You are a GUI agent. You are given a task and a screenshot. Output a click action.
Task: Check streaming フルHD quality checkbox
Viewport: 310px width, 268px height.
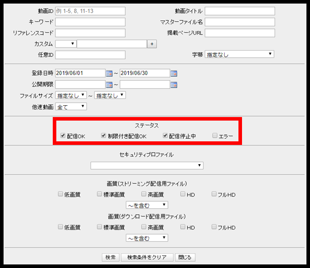click(214, 194)
